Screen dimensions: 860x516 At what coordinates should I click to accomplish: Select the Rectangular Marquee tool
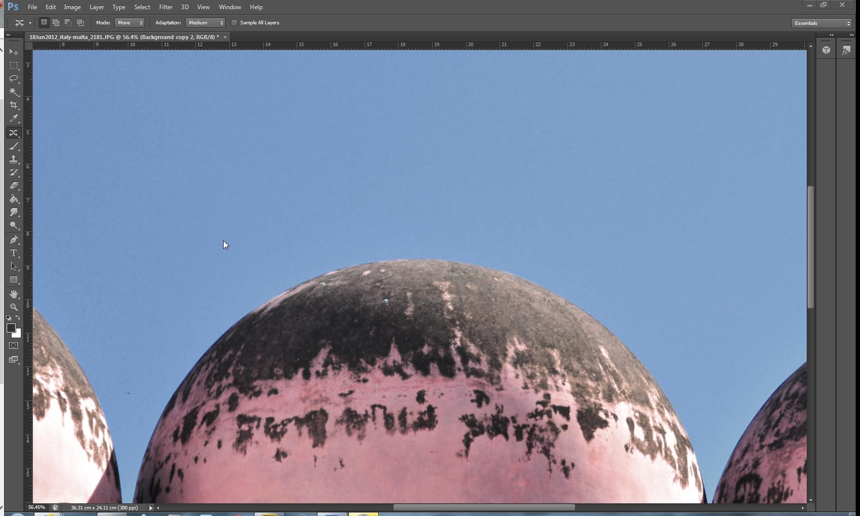point(14,65)
